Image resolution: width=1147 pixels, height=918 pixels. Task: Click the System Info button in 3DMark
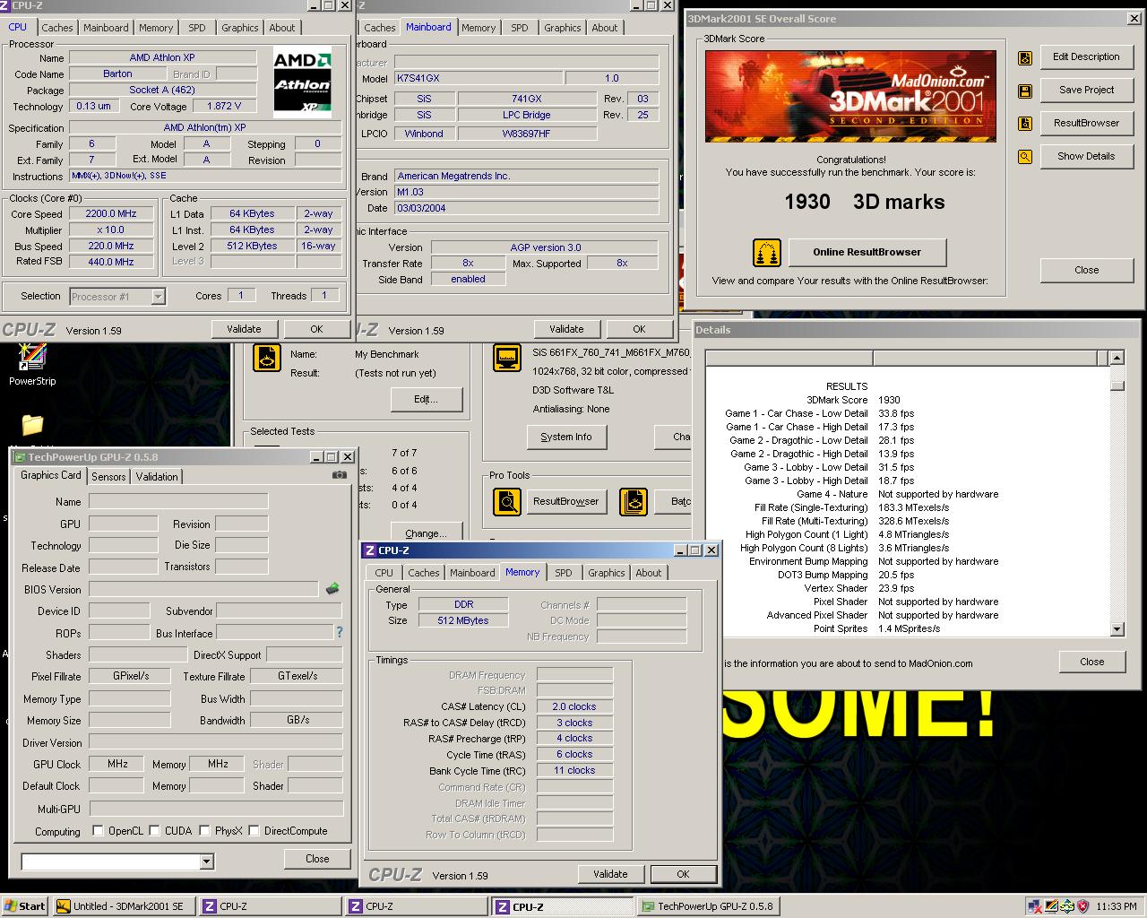[x=566, y=437]
